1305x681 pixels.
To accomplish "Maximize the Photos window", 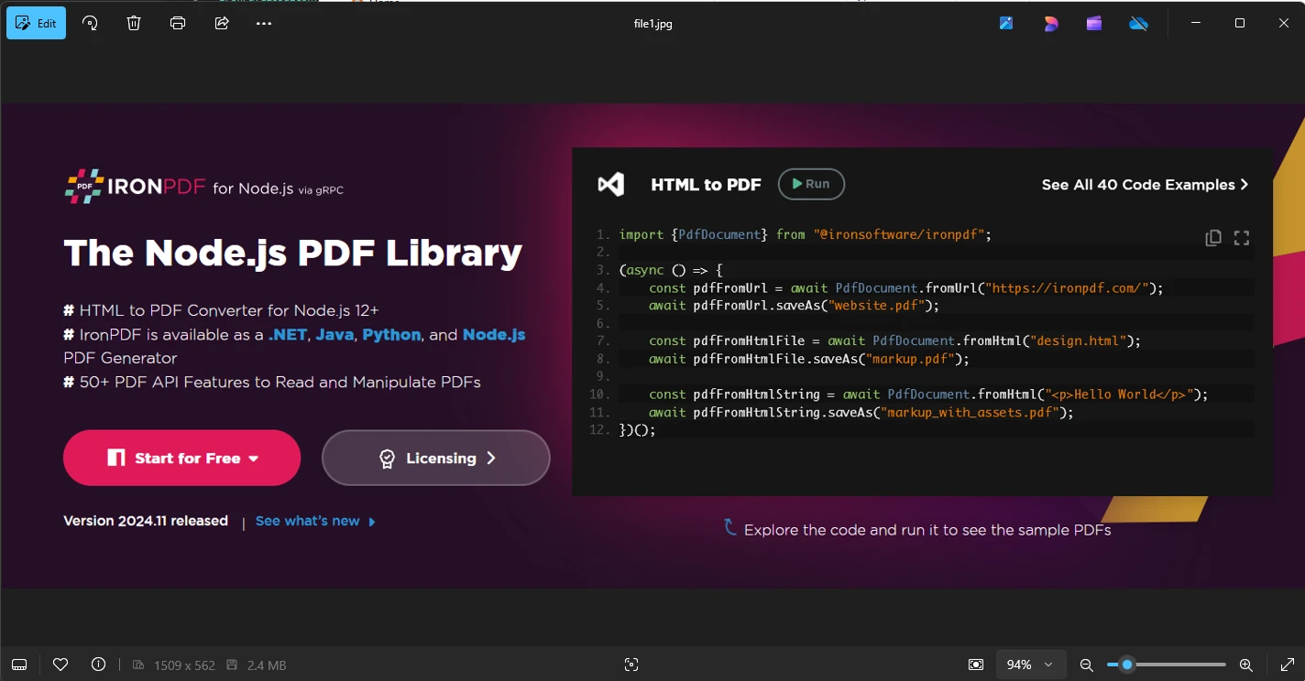I will [x=1240, y=24].
